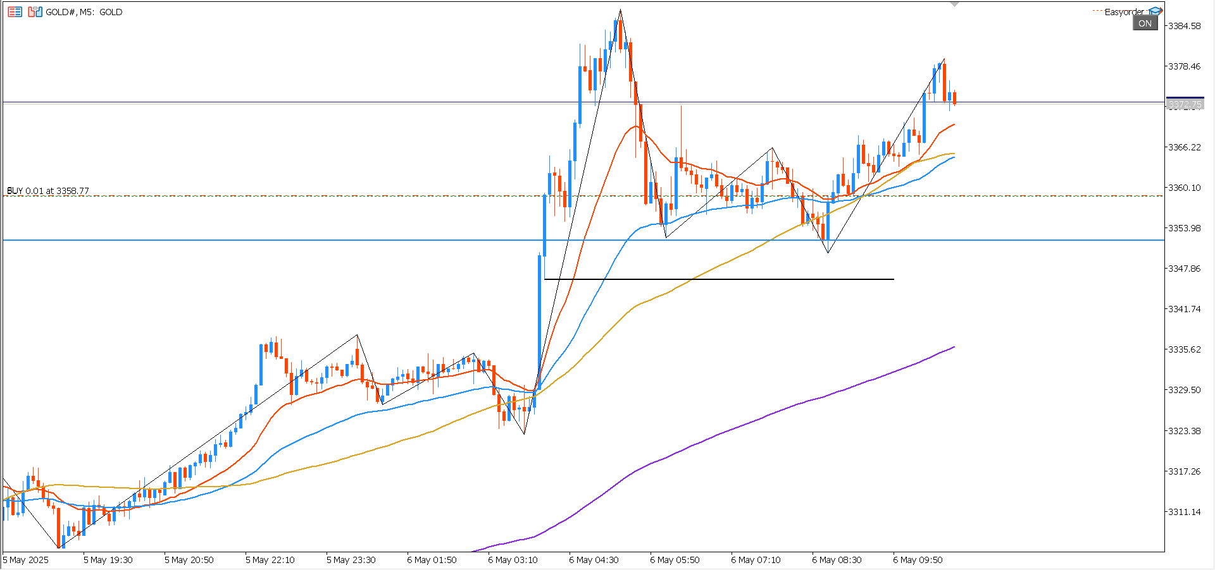Click the 6 May 01:50 time label
The height and width of the screenshot is (570, 1215).
click(x=432, y=560)
